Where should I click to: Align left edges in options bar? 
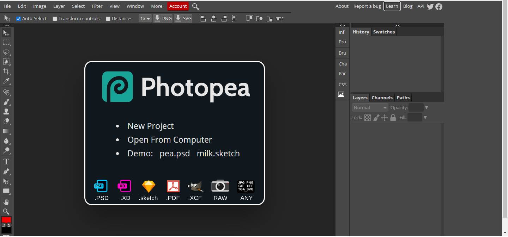[x=203, y=19]
